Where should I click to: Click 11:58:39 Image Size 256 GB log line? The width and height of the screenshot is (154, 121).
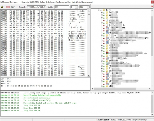click(x=20, y=105)
